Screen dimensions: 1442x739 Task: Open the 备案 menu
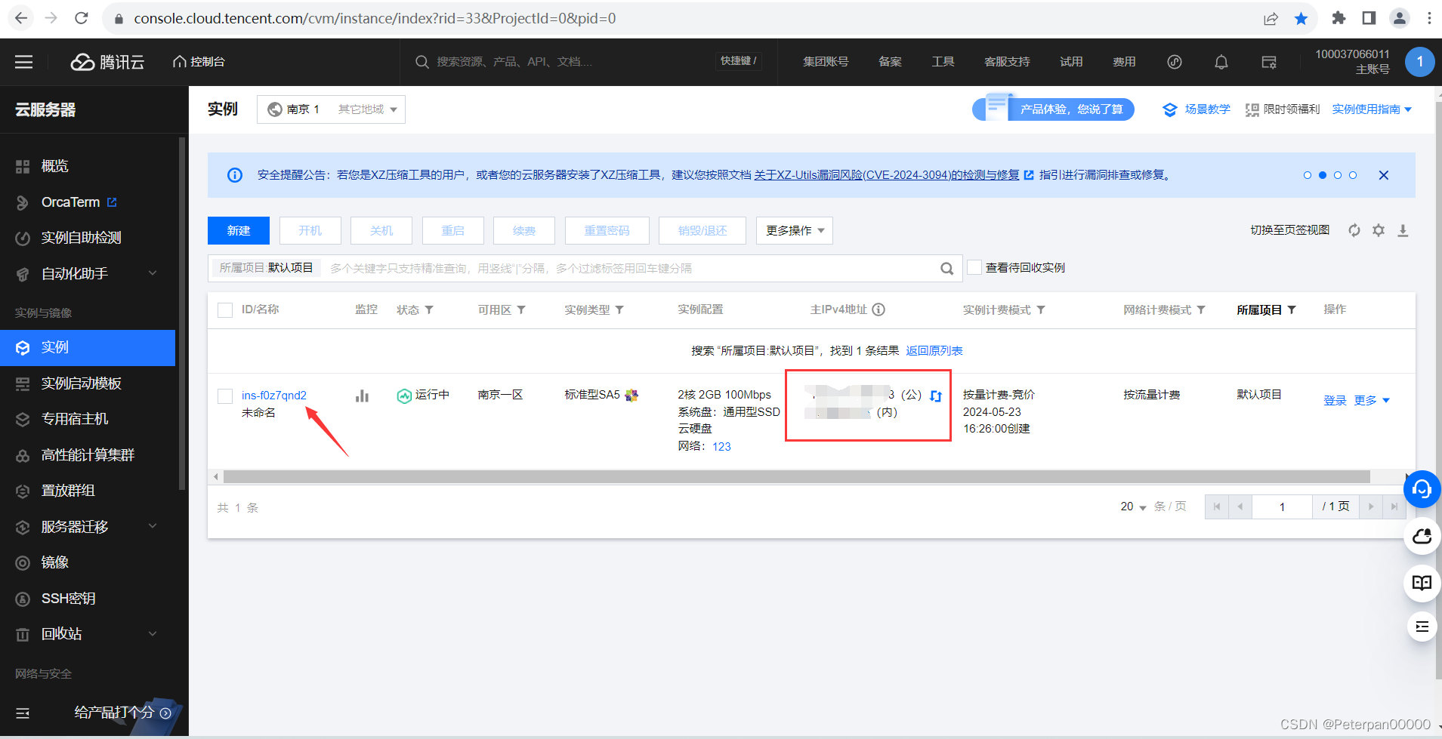[890, 62]
